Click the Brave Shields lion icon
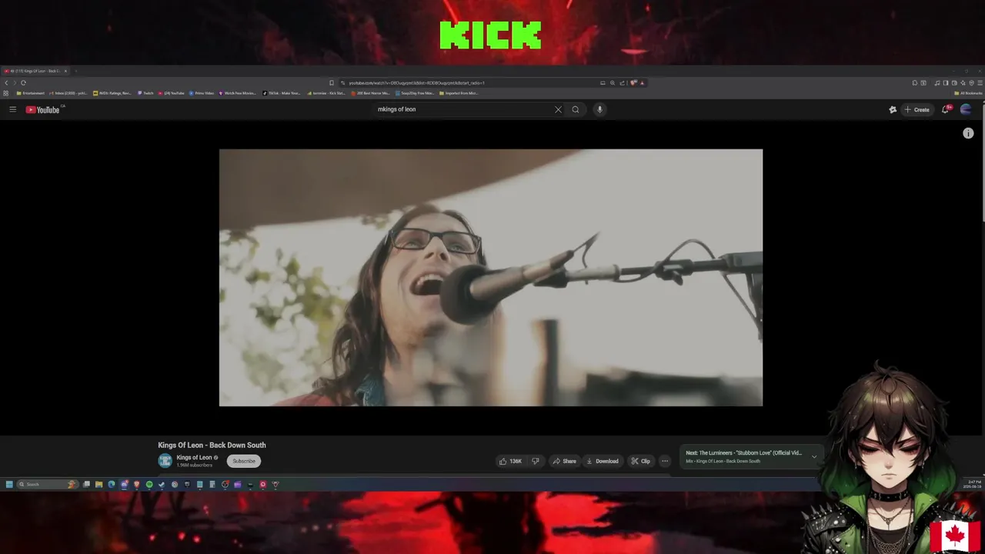The image size is (985, 554). [x=633, y=82]
